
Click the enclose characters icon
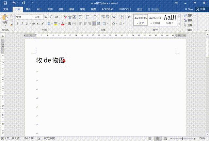click(74, 23)
